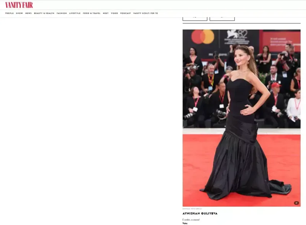Open the Podcast section
Screen dimensions: 306x225
pos(125,13)
